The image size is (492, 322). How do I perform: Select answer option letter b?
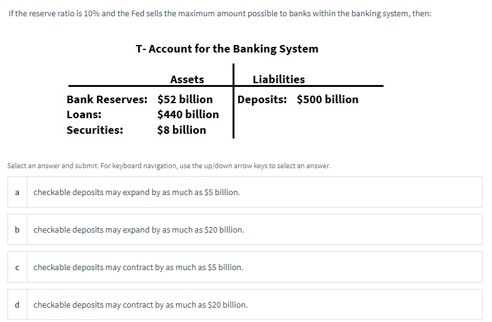(x=18, y=229)
